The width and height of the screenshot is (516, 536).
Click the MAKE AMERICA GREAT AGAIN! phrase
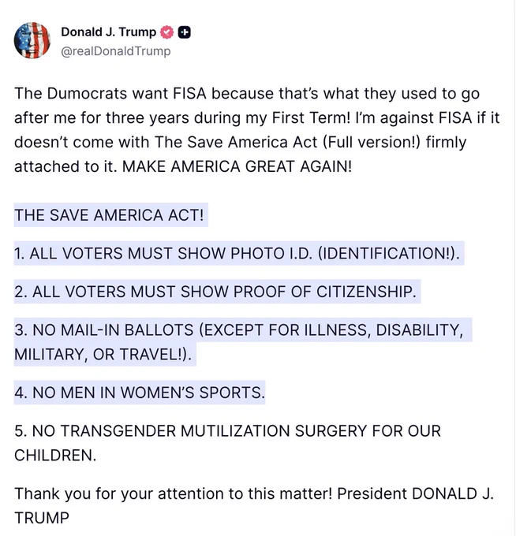[237, 166]
